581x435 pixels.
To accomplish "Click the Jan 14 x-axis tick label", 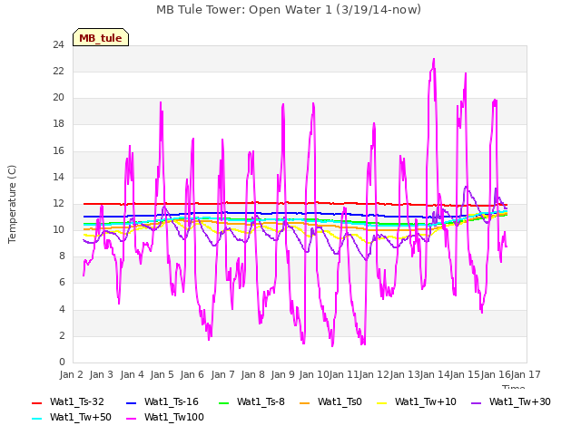I will (x=434, y=374).
